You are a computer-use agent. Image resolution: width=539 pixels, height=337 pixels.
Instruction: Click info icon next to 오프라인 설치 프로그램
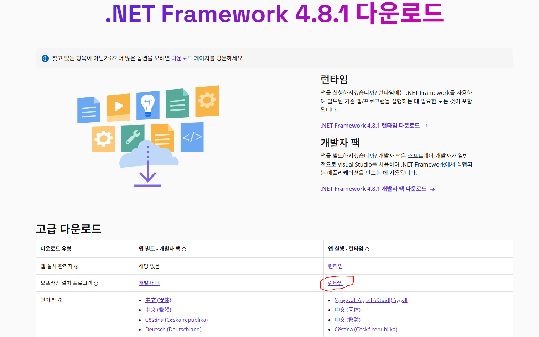coord(96,284)
